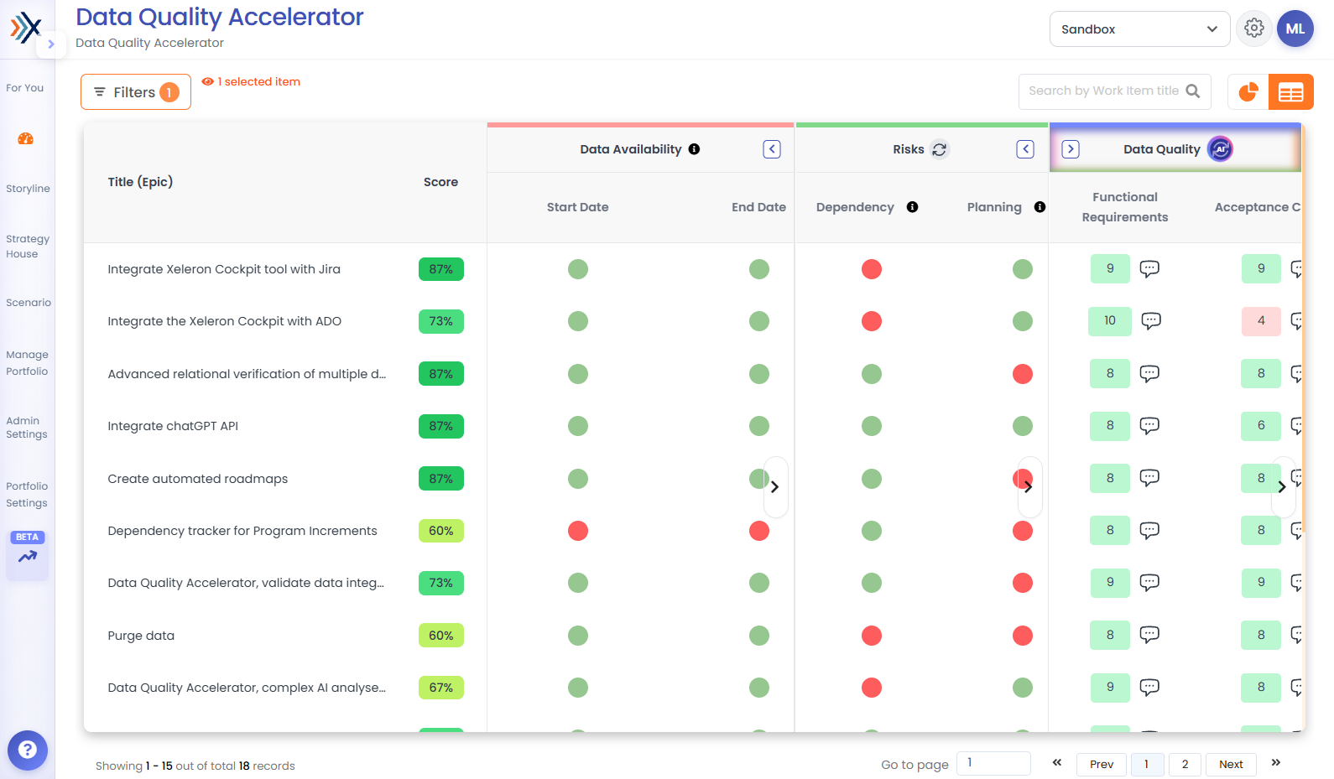The height and width of the screenshot is (779, 1334).
Task: Click the search magnifier icon
Action: tap(1192, 91)
